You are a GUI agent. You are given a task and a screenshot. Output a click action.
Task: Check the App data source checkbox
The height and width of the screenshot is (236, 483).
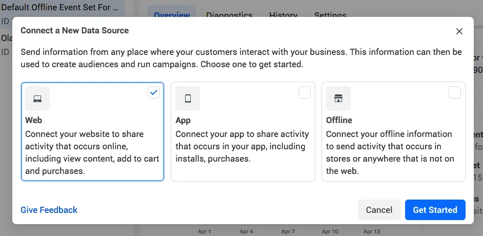tap(305, 92)
